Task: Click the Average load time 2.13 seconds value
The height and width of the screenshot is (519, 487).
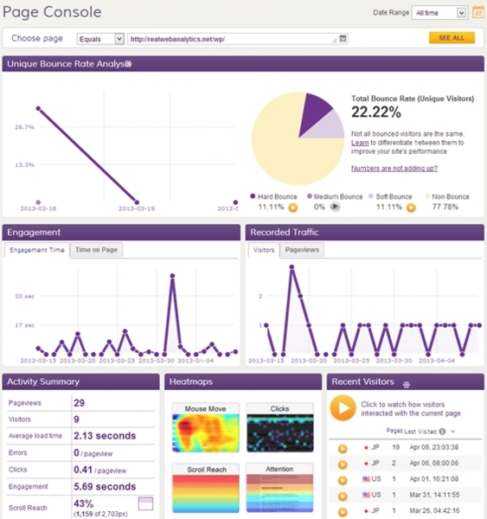Action: [105, 436]
